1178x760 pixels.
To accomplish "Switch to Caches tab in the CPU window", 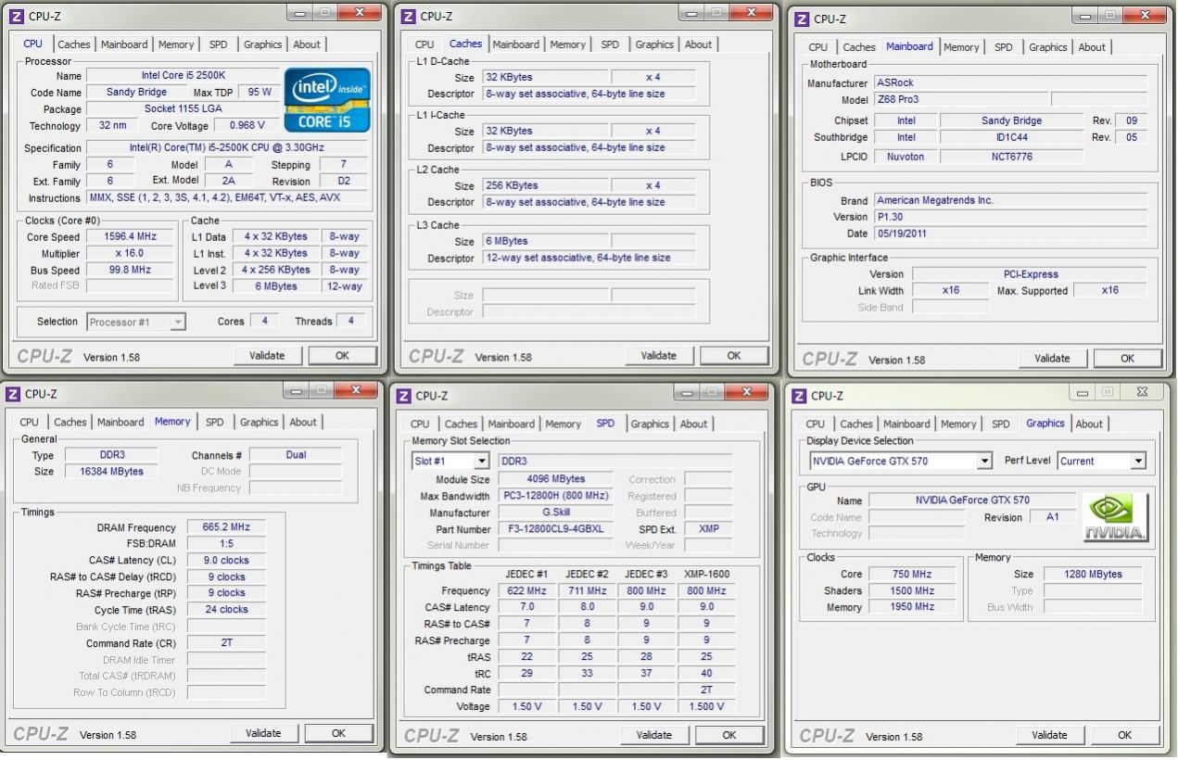I will point(74,44).
